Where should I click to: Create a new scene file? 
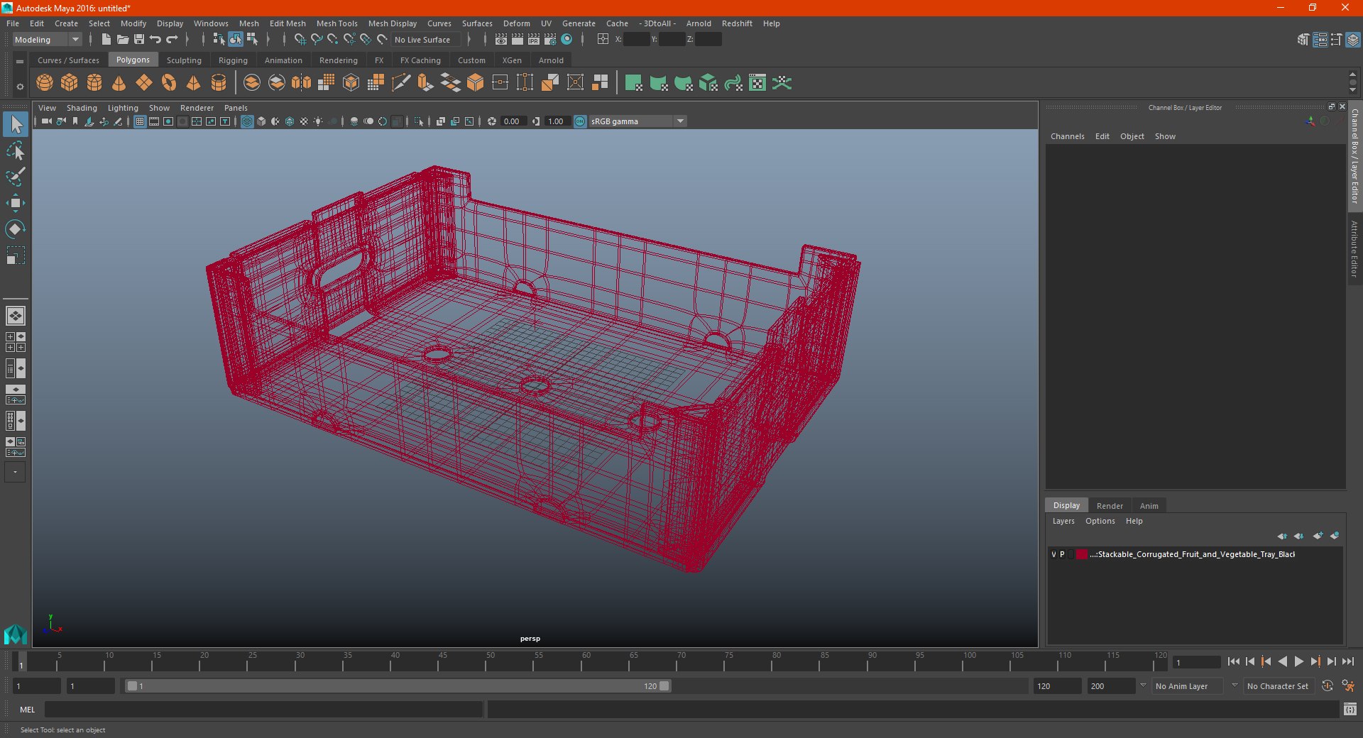tap(106, 40)
